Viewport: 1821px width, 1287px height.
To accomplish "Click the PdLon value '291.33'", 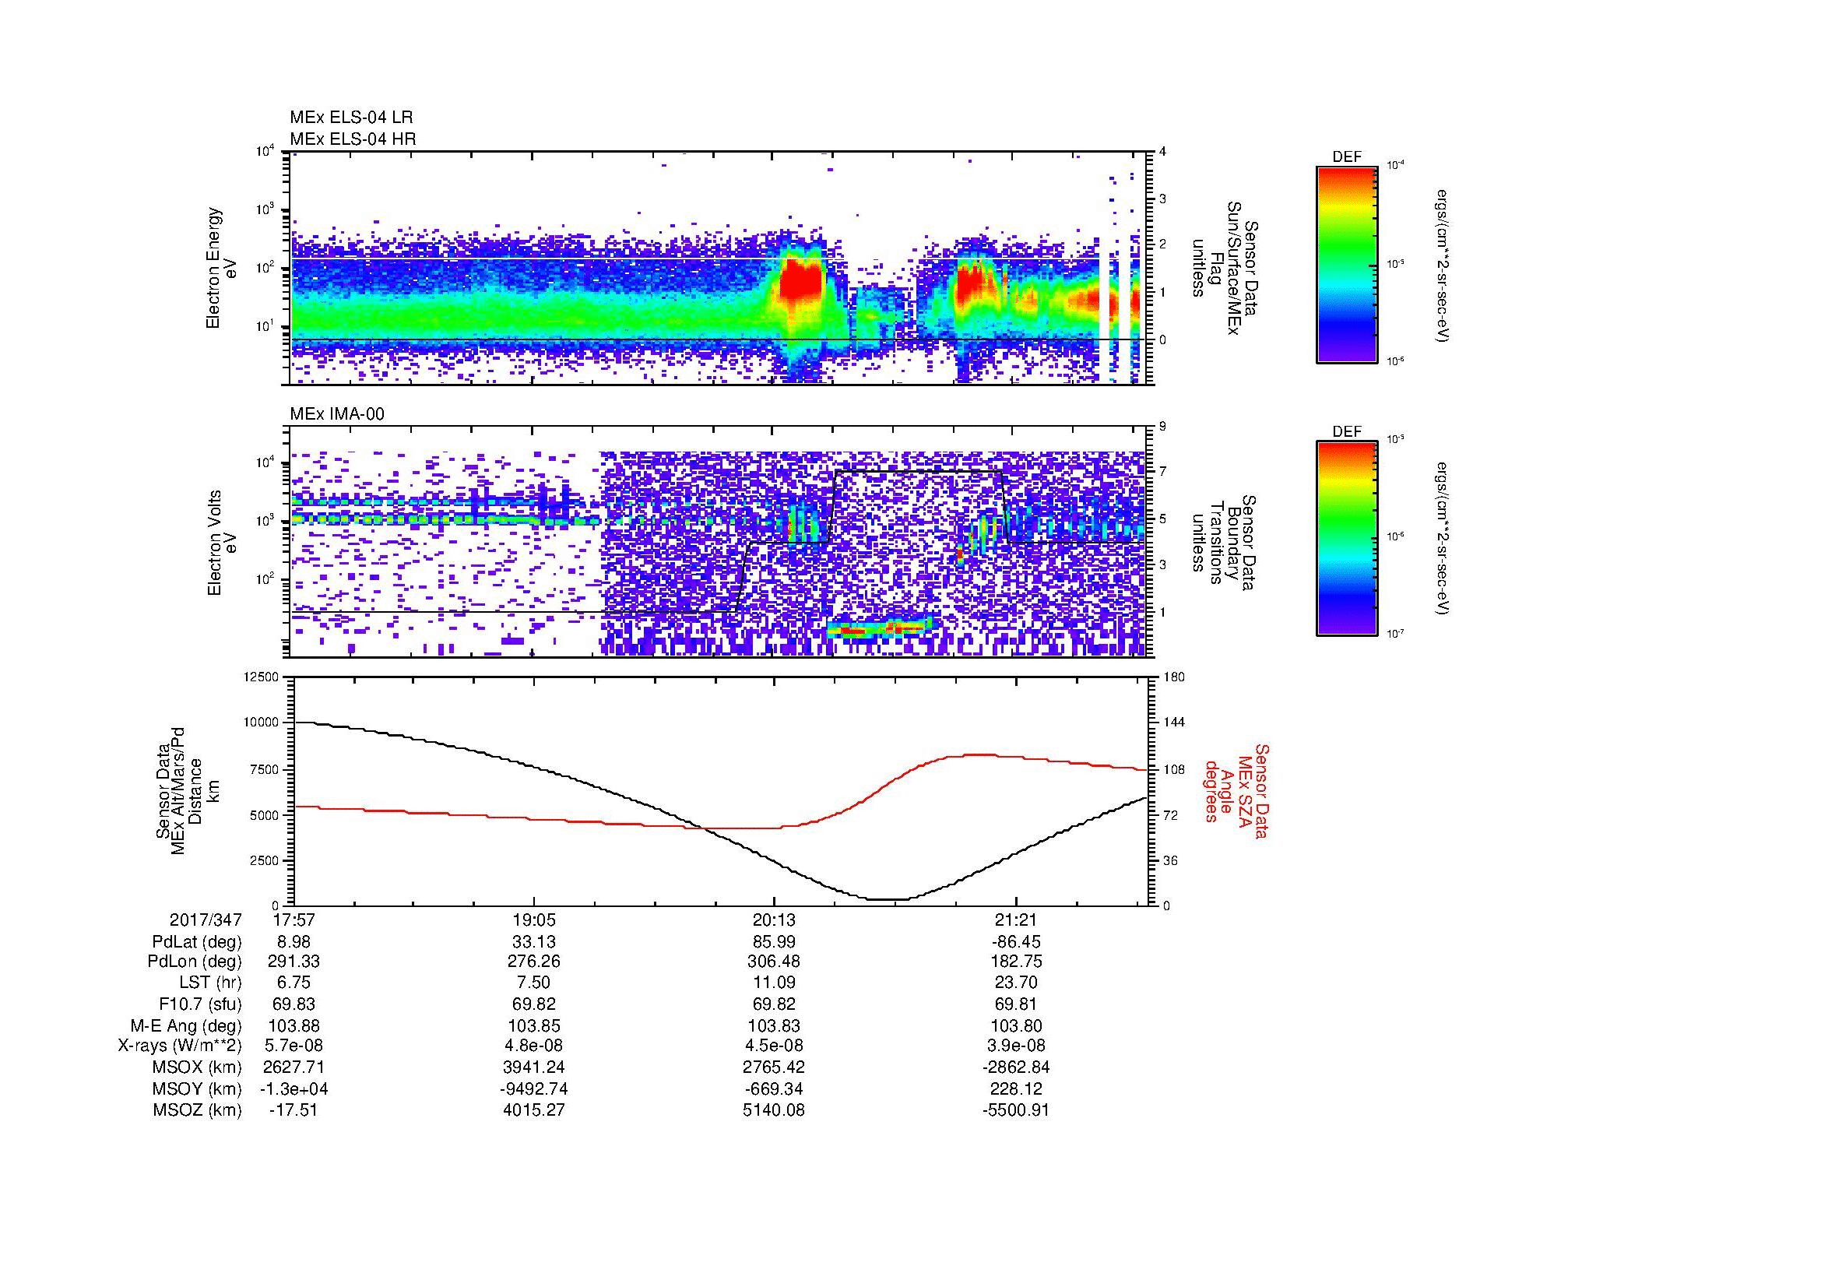I will (294, 962).
